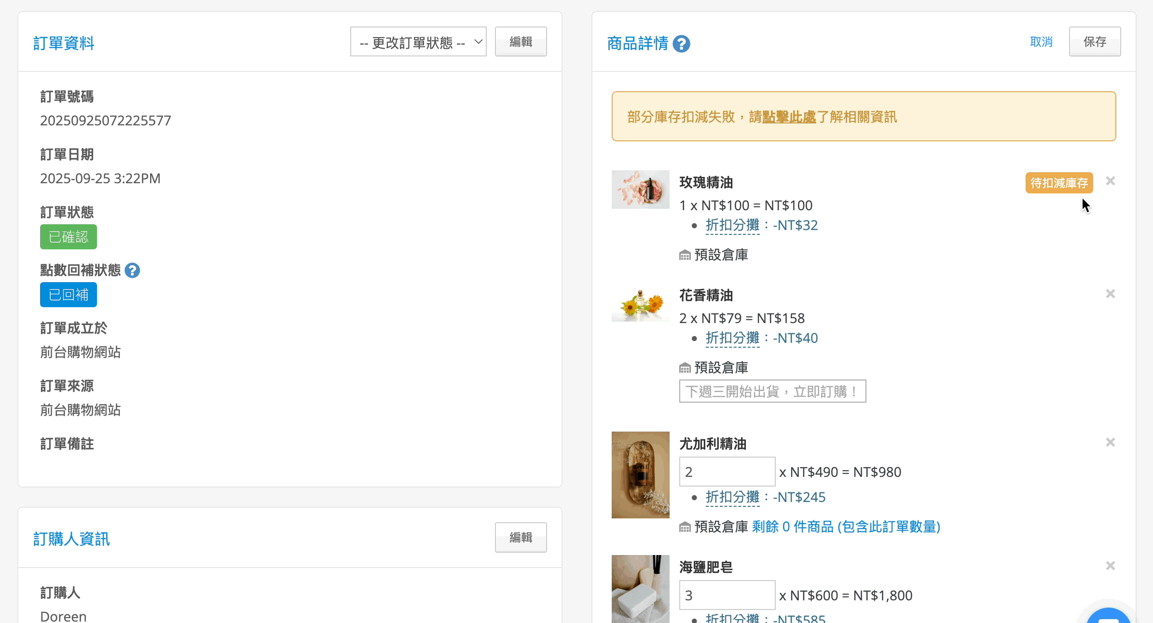Click 前台購物網站 under 訂單成立於
This screenshot has height=623, width=1153.
[x=81, y=352]
